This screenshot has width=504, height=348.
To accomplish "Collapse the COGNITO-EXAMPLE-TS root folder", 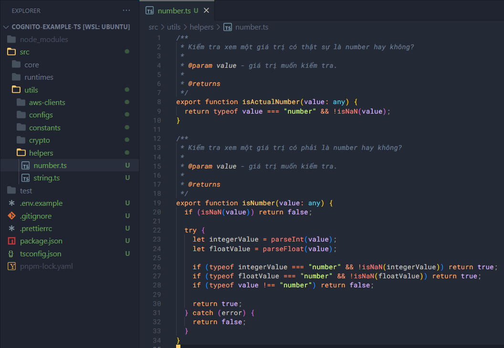I will point(7,27).
